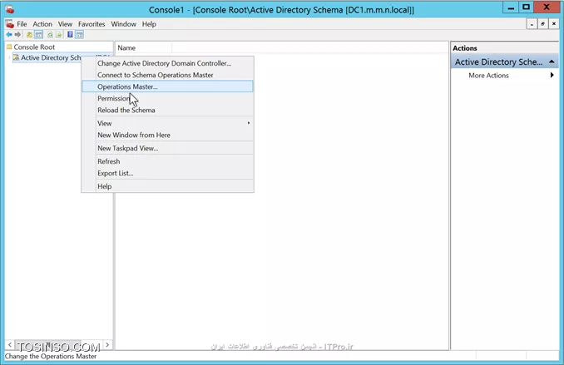Choose Reload the Schema

click(167, 111)
